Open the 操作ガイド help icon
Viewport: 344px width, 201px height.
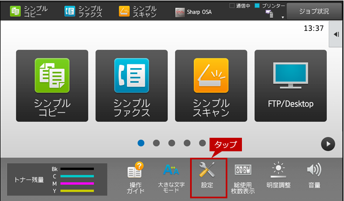136,178
